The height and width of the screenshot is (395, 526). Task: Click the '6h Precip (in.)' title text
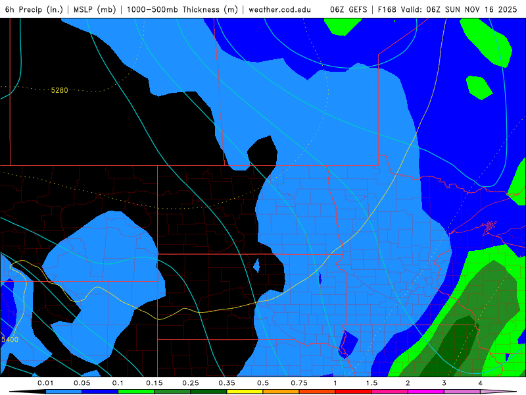click(34, 10)
